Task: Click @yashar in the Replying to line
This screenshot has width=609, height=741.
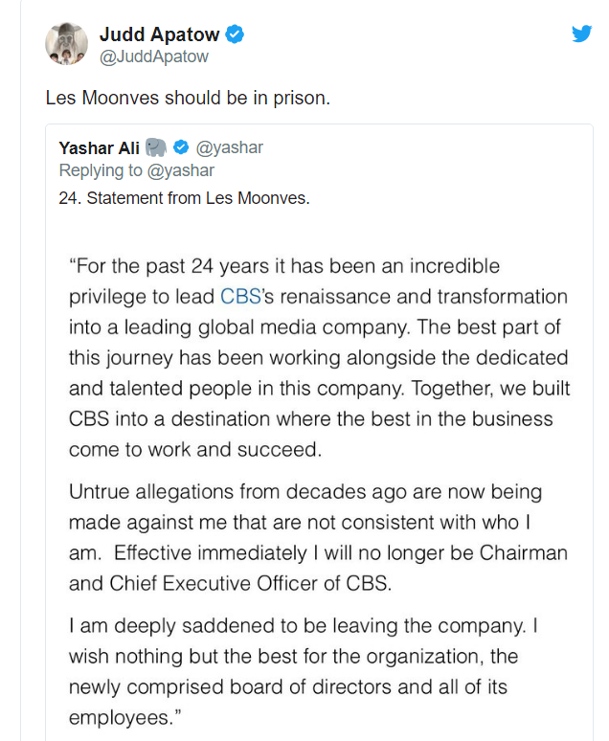Action: point(181,170)
